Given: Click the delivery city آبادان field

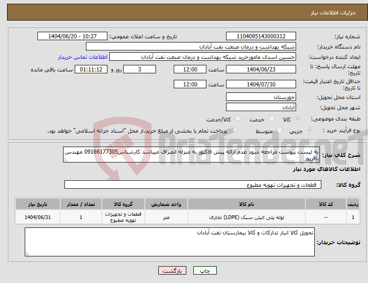Looking at the screenshot, I should (261, 107).
